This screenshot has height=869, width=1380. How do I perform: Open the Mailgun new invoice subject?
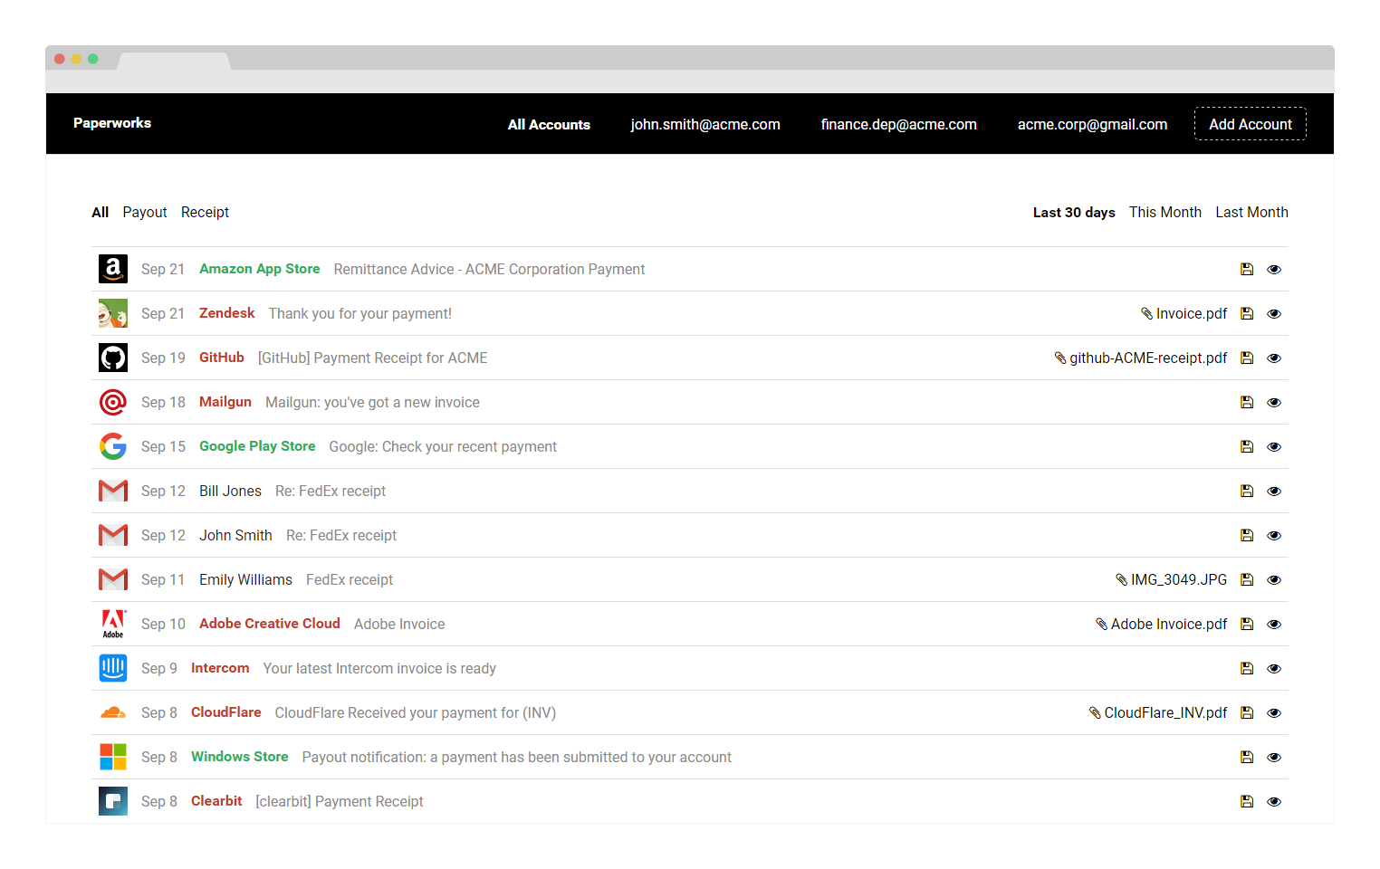(372, 402)
